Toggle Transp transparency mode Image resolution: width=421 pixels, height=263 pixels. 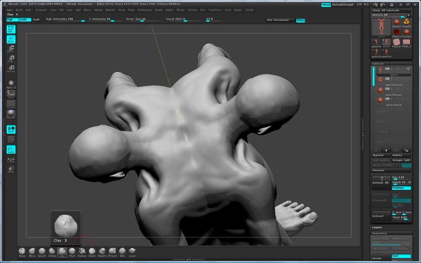pyautogui.click(x=11, y=169)
